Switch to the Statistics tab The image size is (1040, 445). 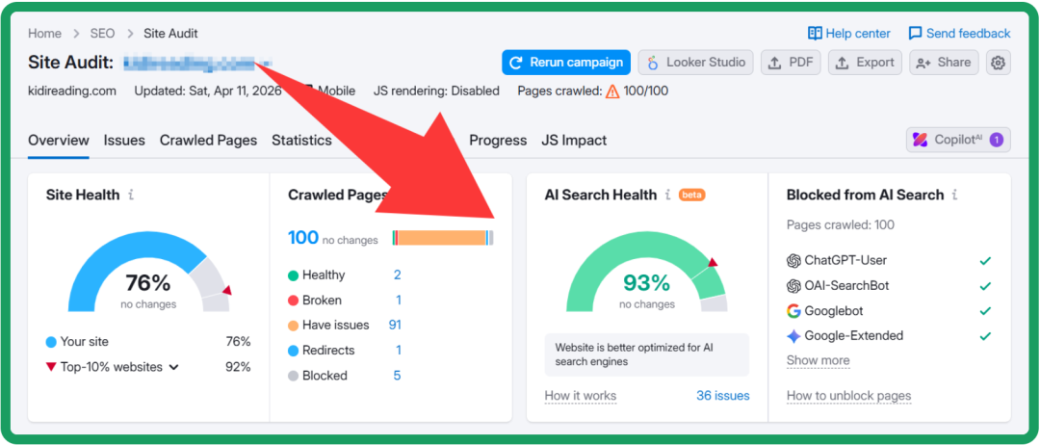point(301,141)
